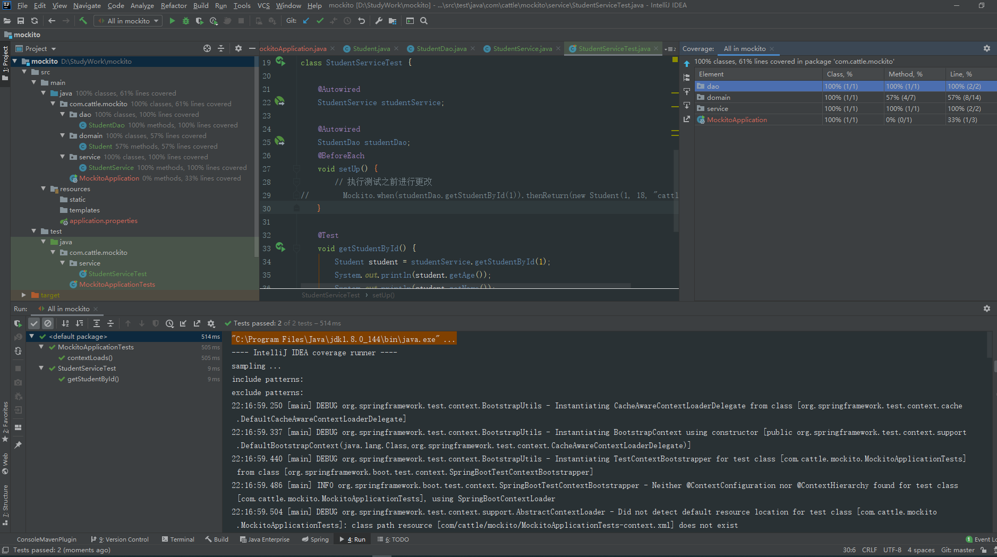Click the Git Update Project blue arrow

(306, 21)
